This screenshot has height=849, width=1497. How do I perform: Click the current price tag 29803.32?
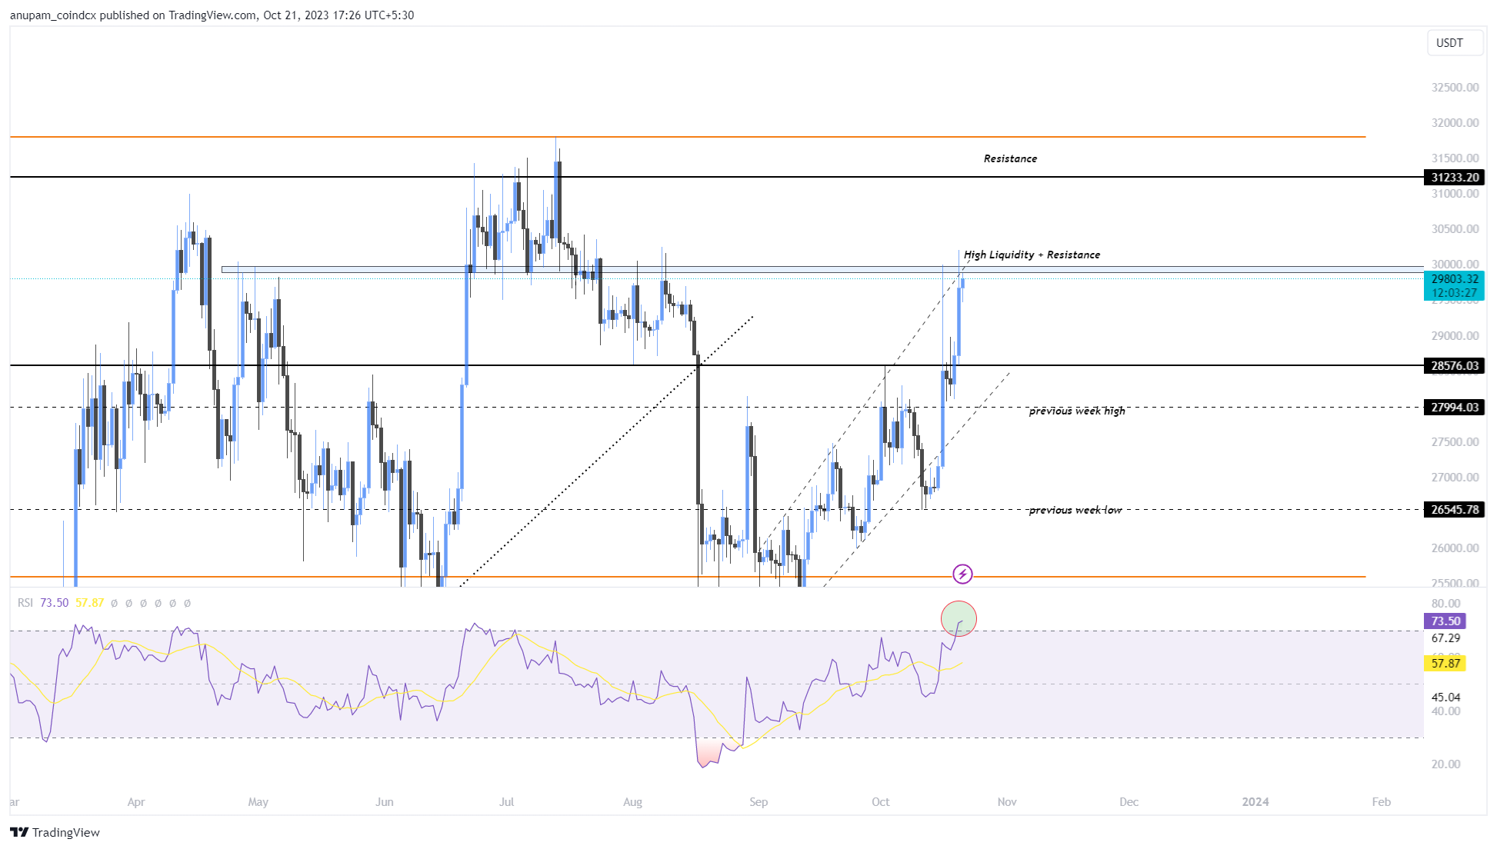[x=1455, y=279]
